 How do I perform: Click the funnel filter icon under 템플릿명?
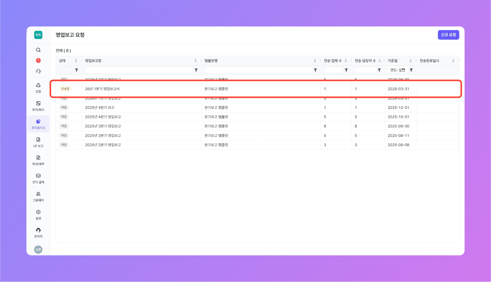(315, 70)
